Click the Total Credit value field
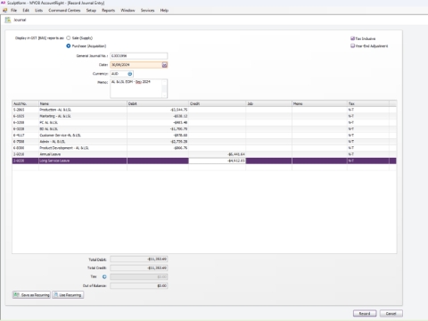Screen dimensions: 428x321 139,268
